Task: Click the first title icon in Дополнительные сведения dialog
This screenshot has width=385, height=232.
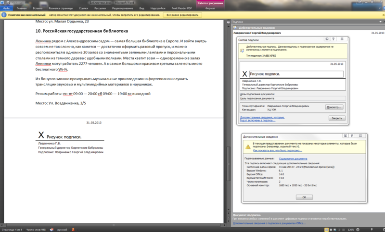Action: pyautogui.click(x=345, y=136)
